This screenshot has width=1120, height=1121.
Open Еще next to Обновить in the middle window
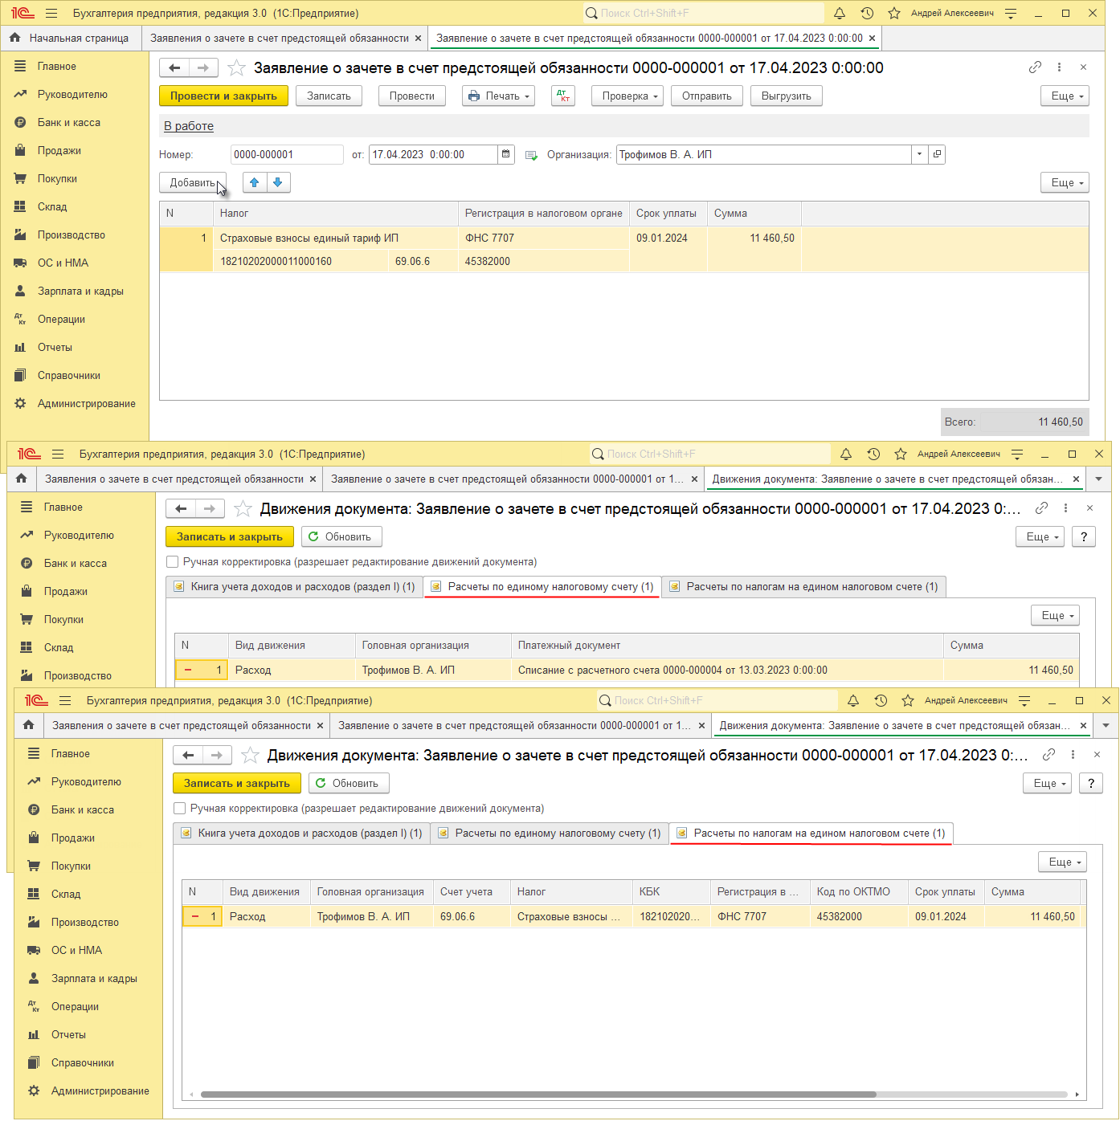[x=1040, y=537]
